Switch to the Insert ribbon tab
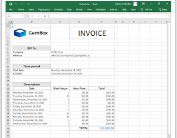The height and width of the screenshot is (138, 177). (x=31, y=10)
